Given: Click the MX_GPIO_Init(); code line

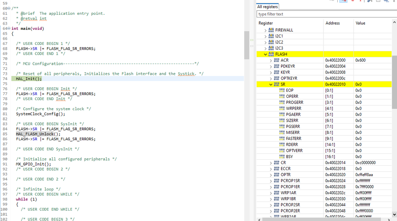Looking at the screenshot, I should click(x=33, y=164).
